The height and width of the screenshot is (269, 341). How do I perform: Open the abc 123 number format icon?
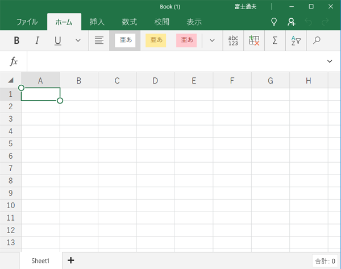click(x=233, y=40)
